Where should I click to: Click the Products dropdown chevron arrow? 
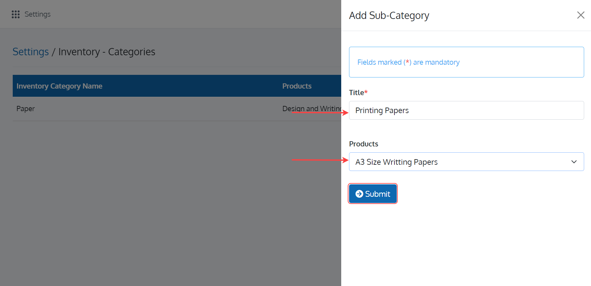(574, 162)
